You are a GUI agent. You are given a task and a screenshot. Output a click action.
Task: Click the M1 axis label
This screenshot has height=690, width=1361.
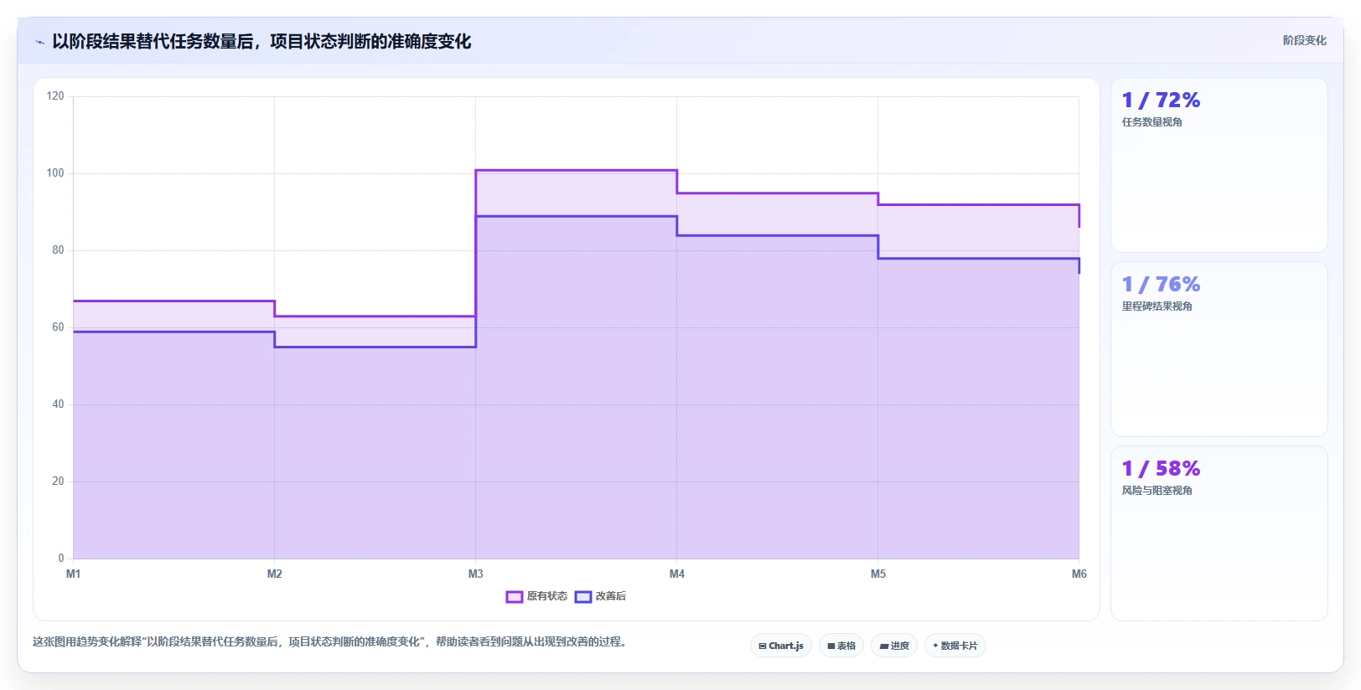click(74, 574)
